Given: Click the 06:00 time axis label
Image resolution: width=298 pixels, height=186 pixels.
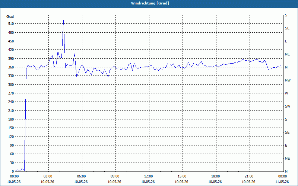Looking at the screenshot, I should pos(82,176).
